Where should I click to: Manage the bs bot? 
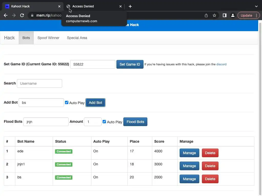[x=189, y=179]
